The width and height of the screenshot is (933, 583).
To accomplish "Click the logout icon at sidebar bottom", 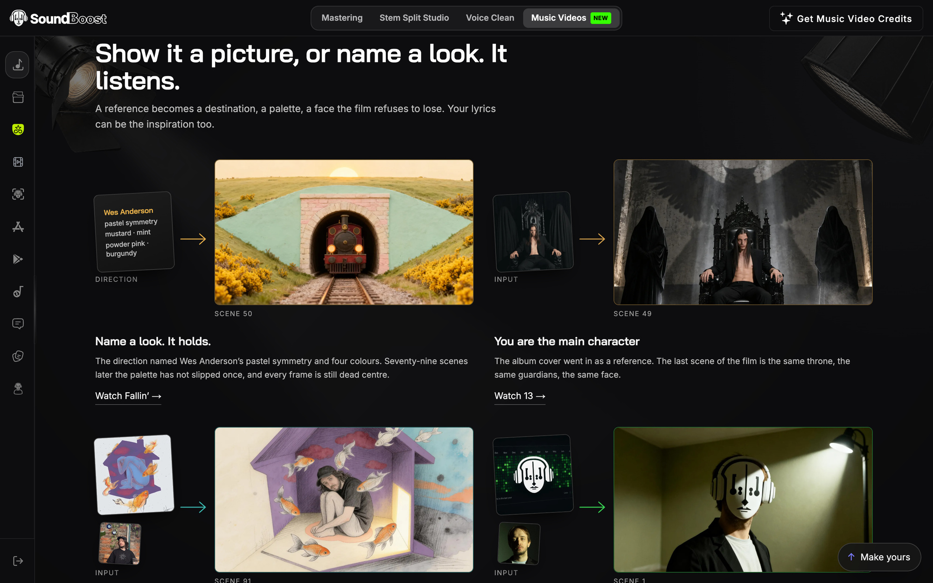I will pyautogui.click(x=18, y=561).
